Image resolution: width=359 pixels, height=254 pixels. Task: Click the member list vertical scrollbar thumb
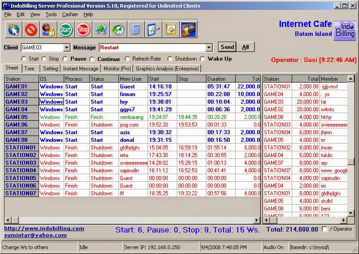coord(351,161)
